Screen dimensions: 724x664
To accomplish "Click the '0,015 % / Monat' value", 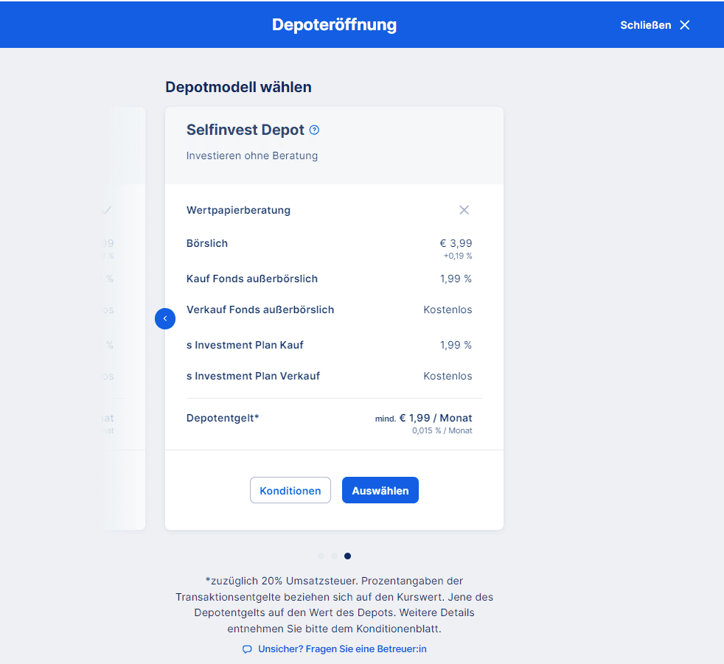I will click(442, 430).
